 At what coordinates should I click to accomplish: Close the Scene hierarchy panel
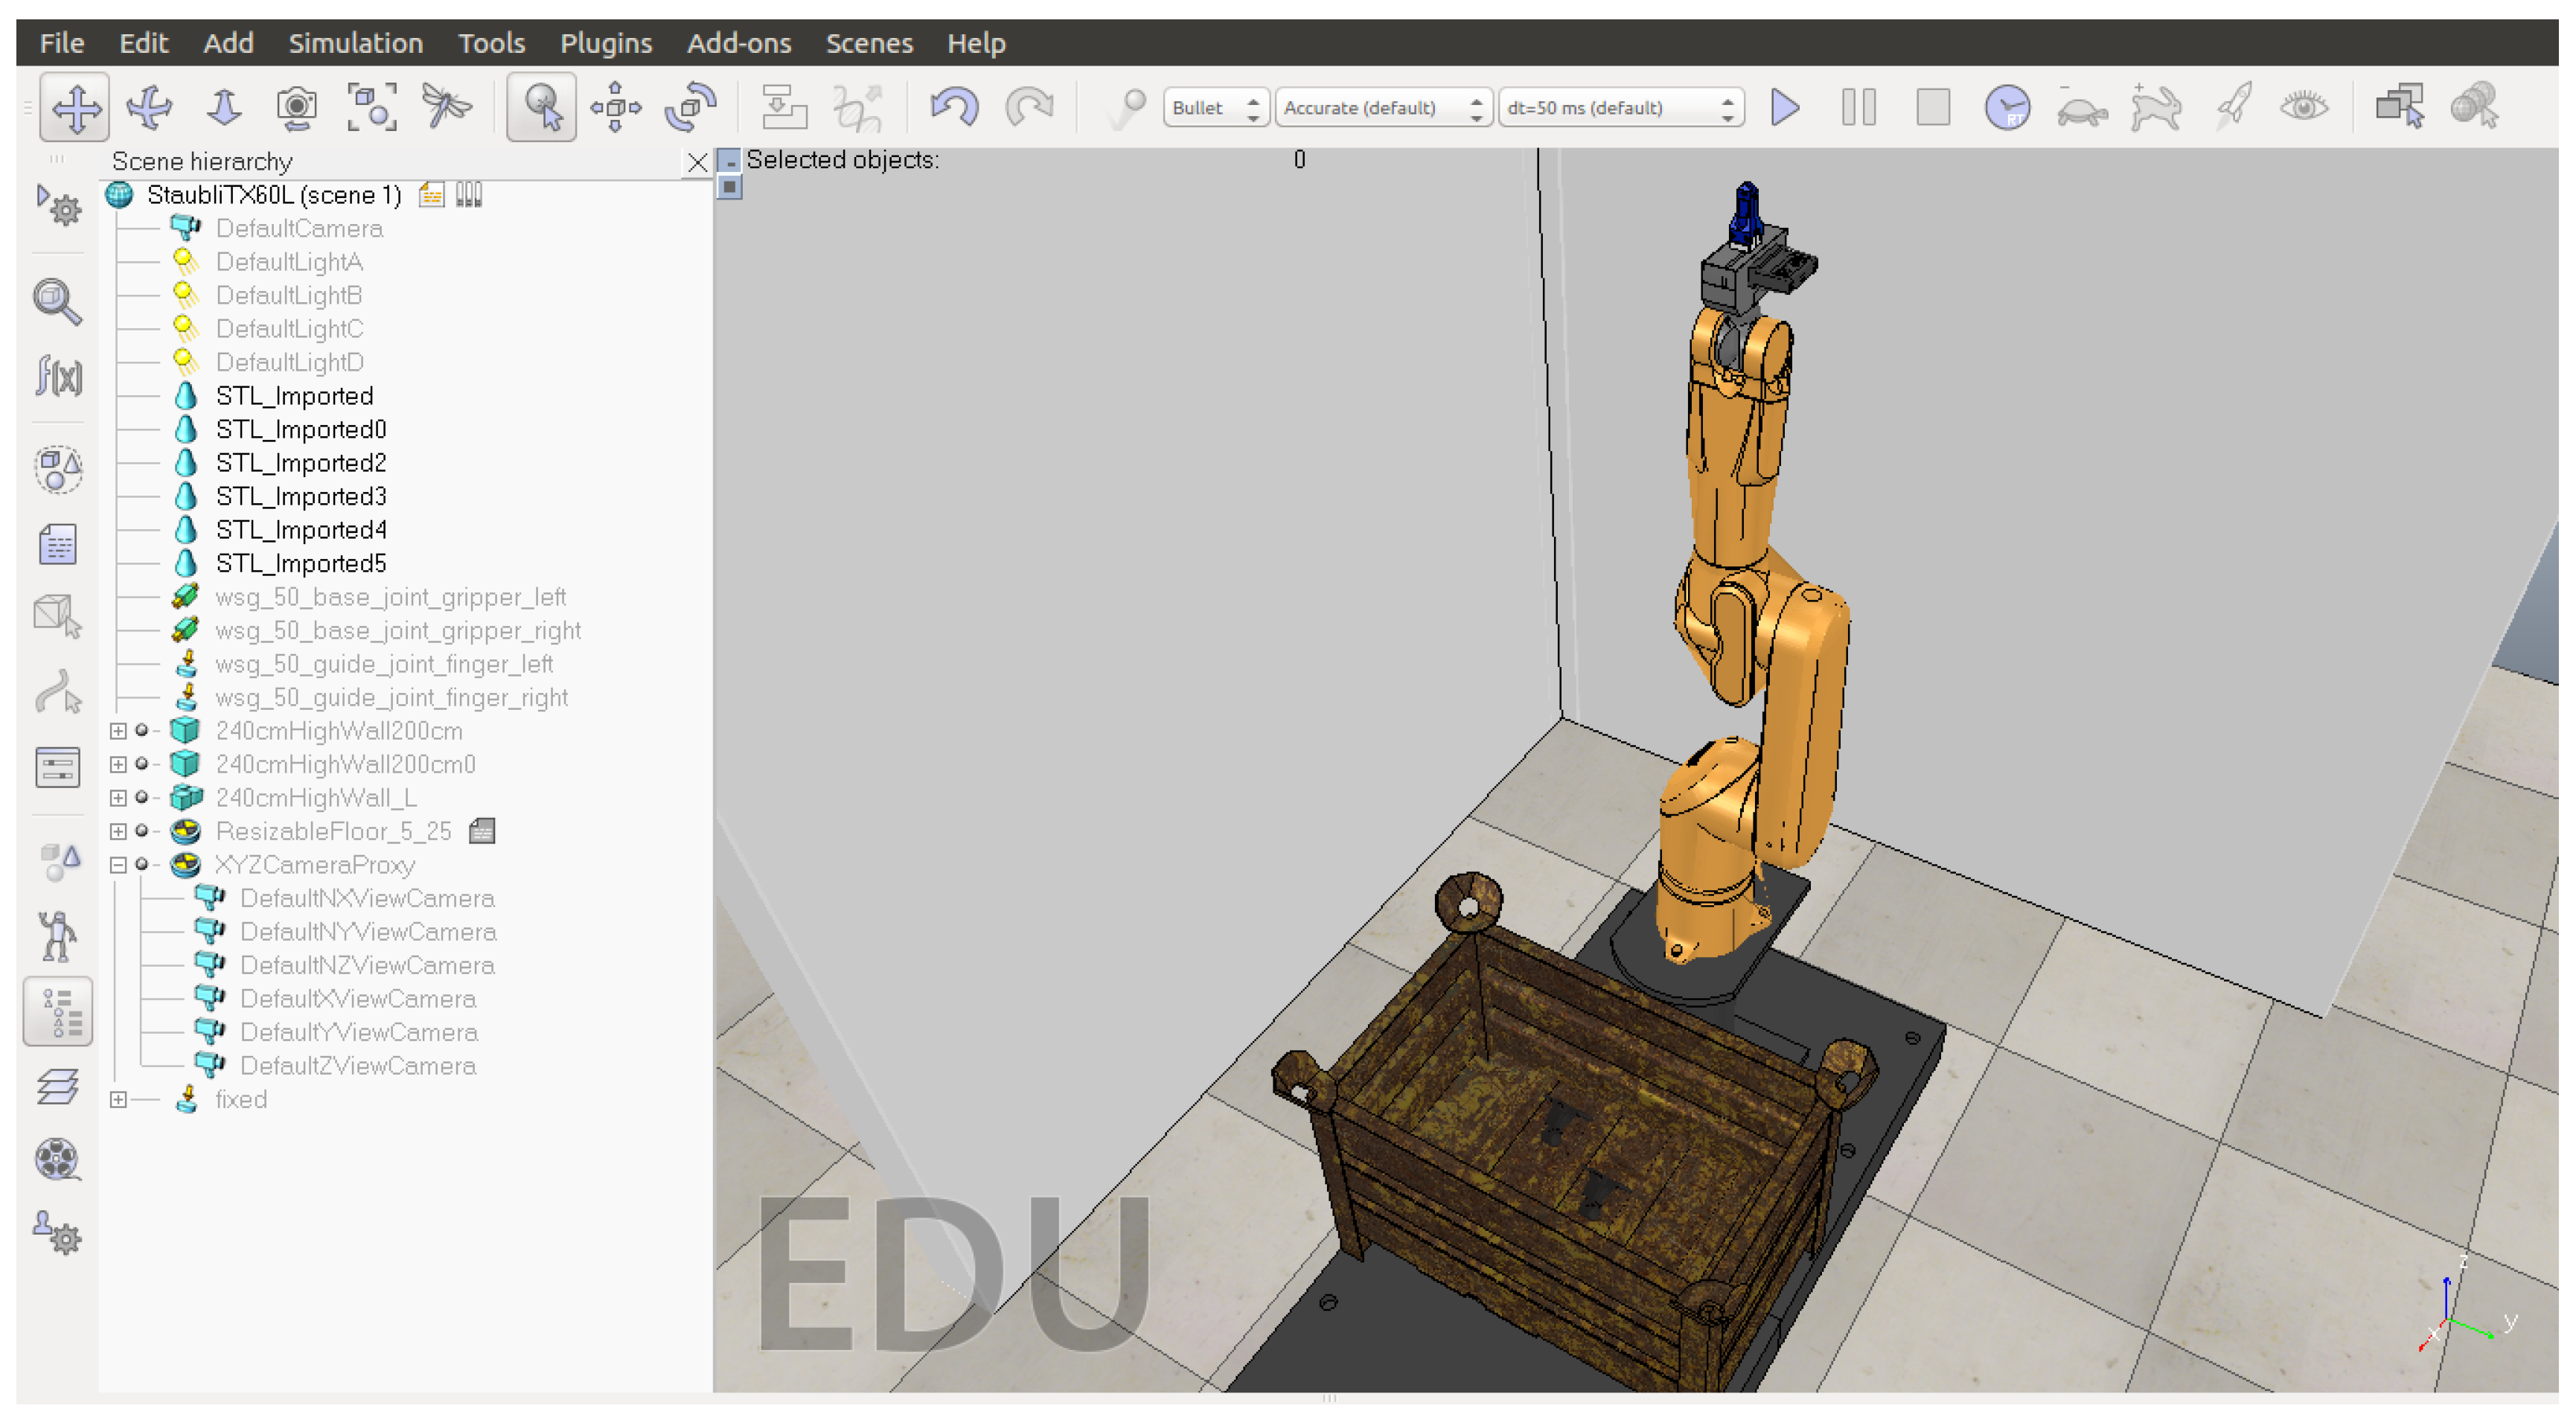pyautogui.click(x=697, y=162)
